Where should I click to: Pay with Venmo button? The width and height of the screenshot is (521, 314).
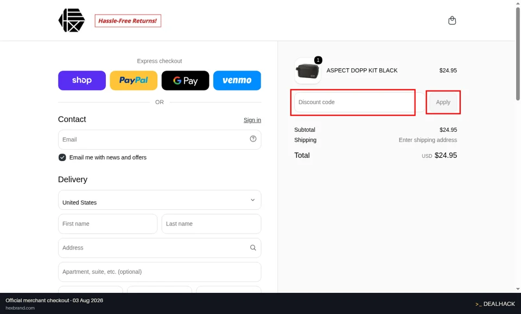coord(237,80)
